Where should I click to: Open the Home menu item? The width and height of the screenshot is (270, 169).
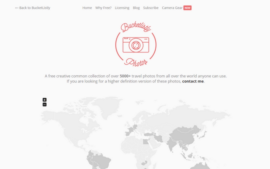pos(87,8)
